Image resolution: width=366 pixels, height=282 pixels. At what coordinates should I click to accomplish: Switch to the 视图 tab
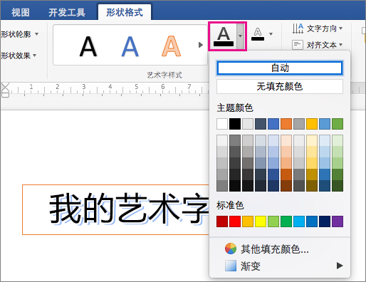21,12
